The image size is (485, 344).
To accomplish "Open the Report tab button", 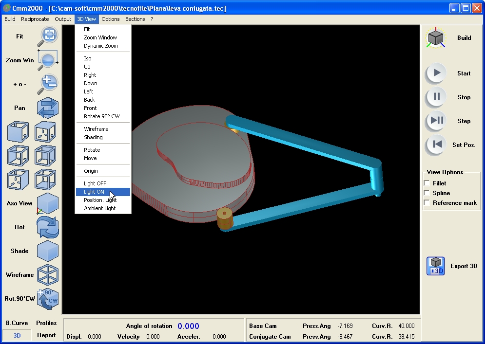I will (46, 335).
